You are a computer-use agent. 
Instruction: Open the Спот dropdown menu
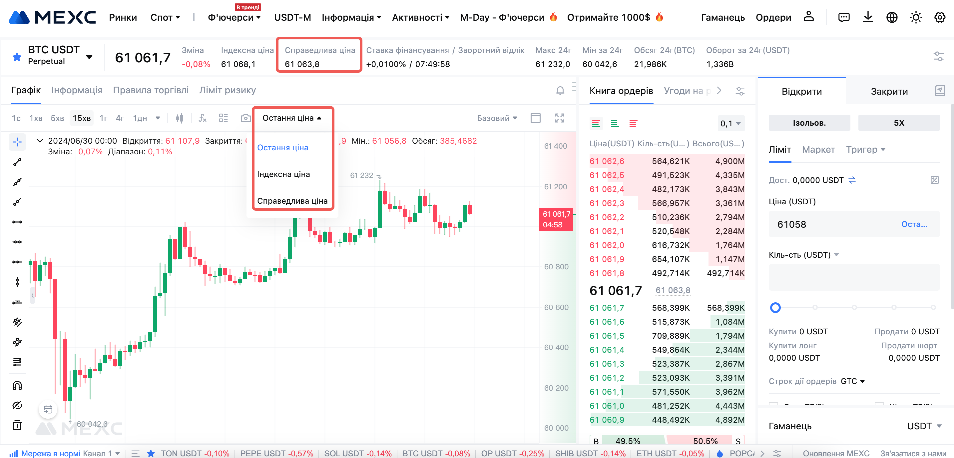tap(165, 17)
